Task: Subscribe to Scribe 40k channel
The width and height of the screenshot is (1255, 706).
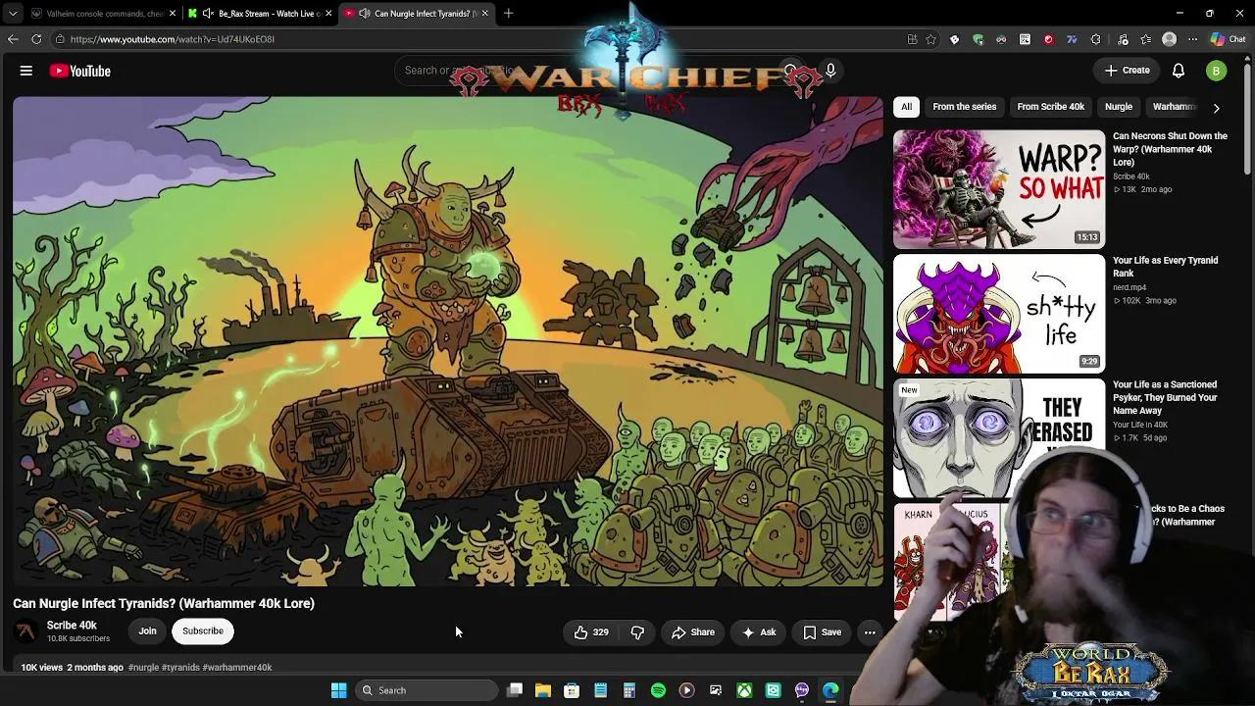Action: pos(203,631)
